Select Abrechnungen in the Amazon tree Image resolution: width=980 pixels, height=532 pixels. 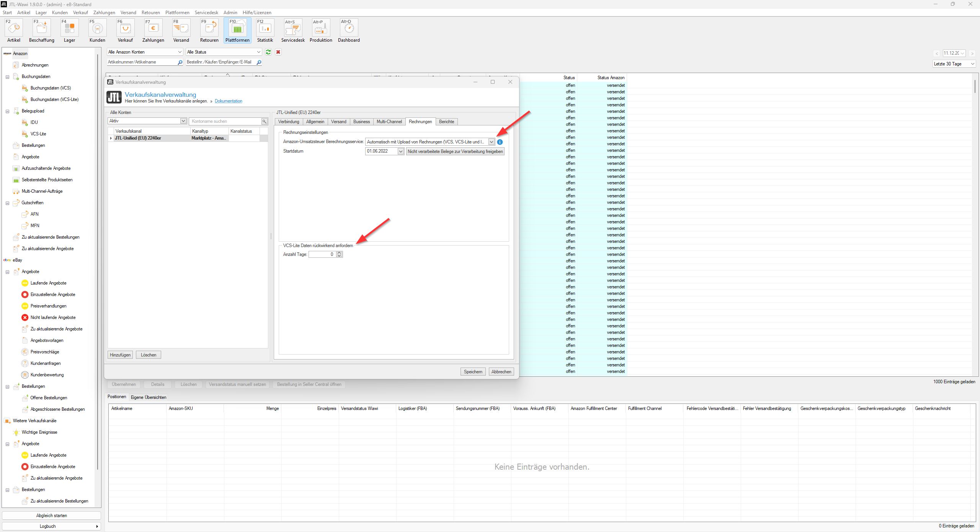(x=35, y=65)
